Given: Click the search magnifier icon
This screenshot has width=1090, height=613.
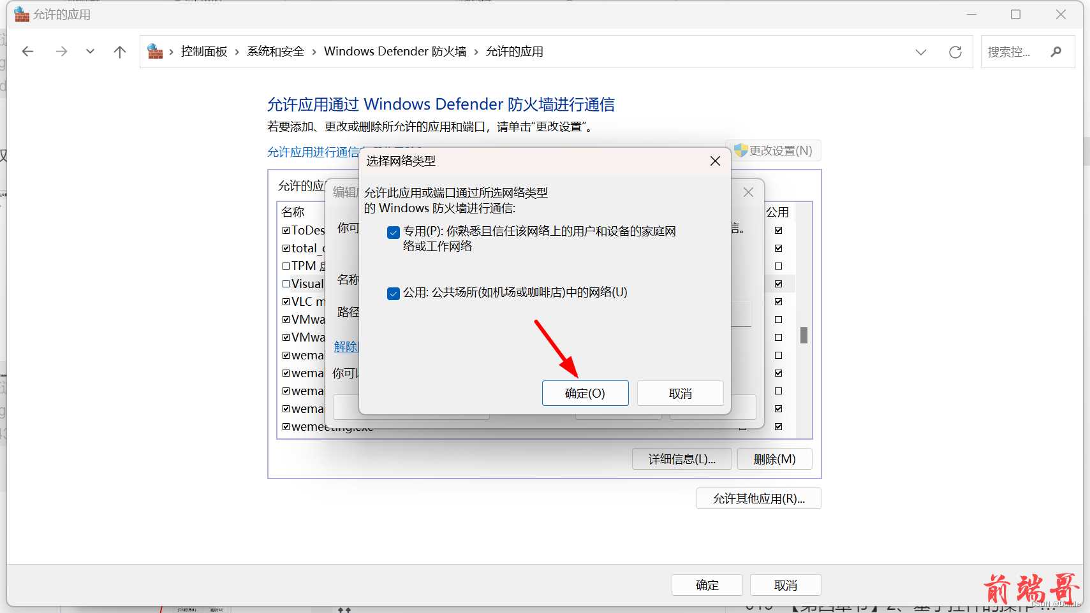Looking at the screenshot, I should (x=1056, y=52).
